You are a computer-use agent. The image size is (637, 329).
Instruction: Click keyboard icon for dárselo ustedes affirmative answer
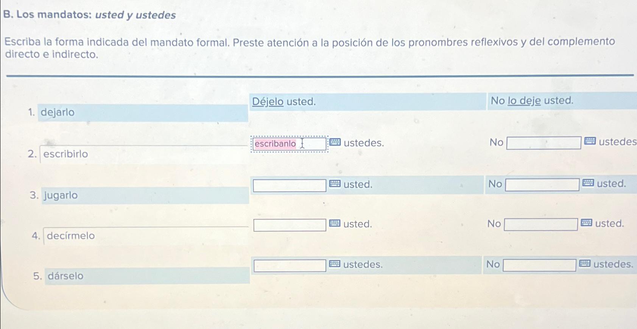tap(335, 264)
